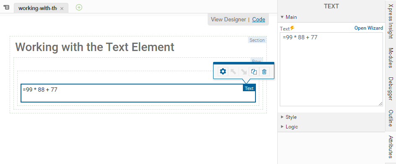Duplicate the Text element using copy icon
Image resolution: width=396 pixels, height=164 pixels.
click(x=254, y=72)
